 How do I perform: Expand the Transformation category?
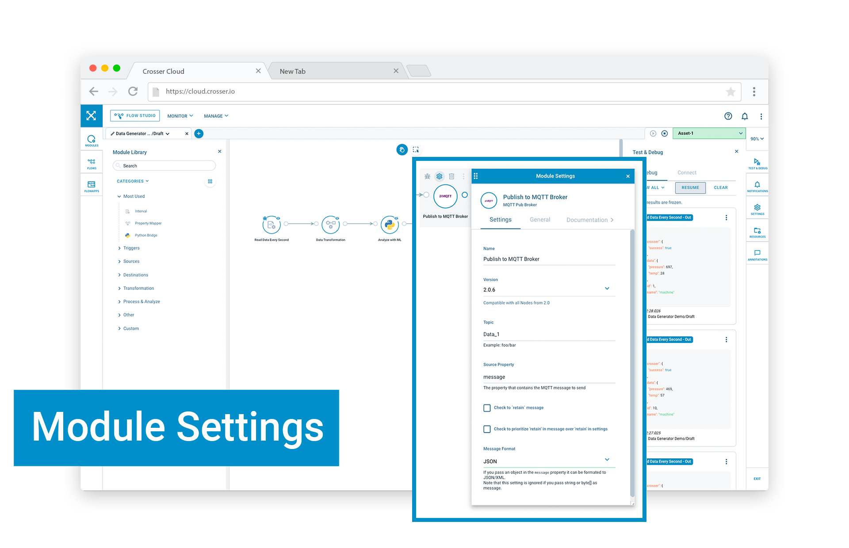tap(136, 288)
